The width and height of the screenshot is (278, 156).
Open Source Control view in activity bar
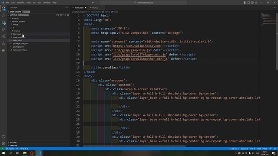[3, 23]
